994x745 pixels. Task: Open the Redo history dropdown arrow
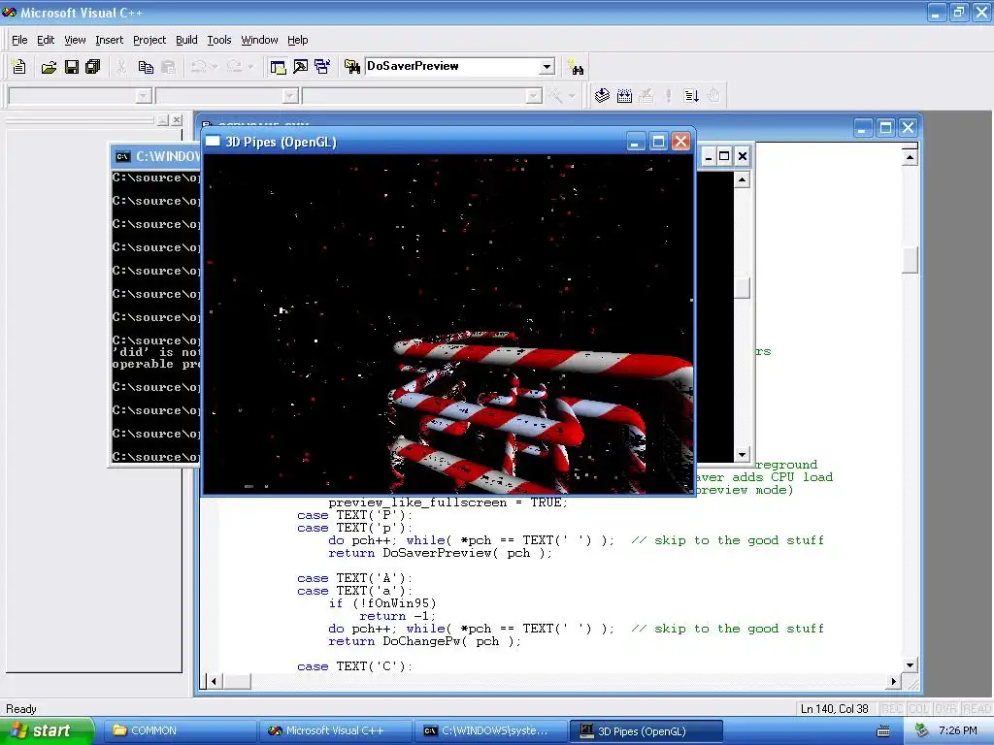[x=250, y=67]
